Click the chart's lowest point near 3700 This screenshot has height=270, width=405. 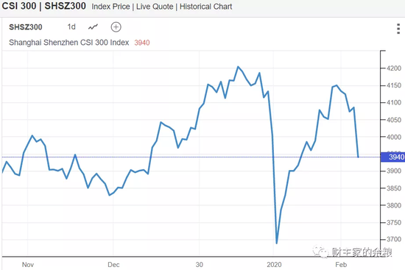[x=277, y=243]
